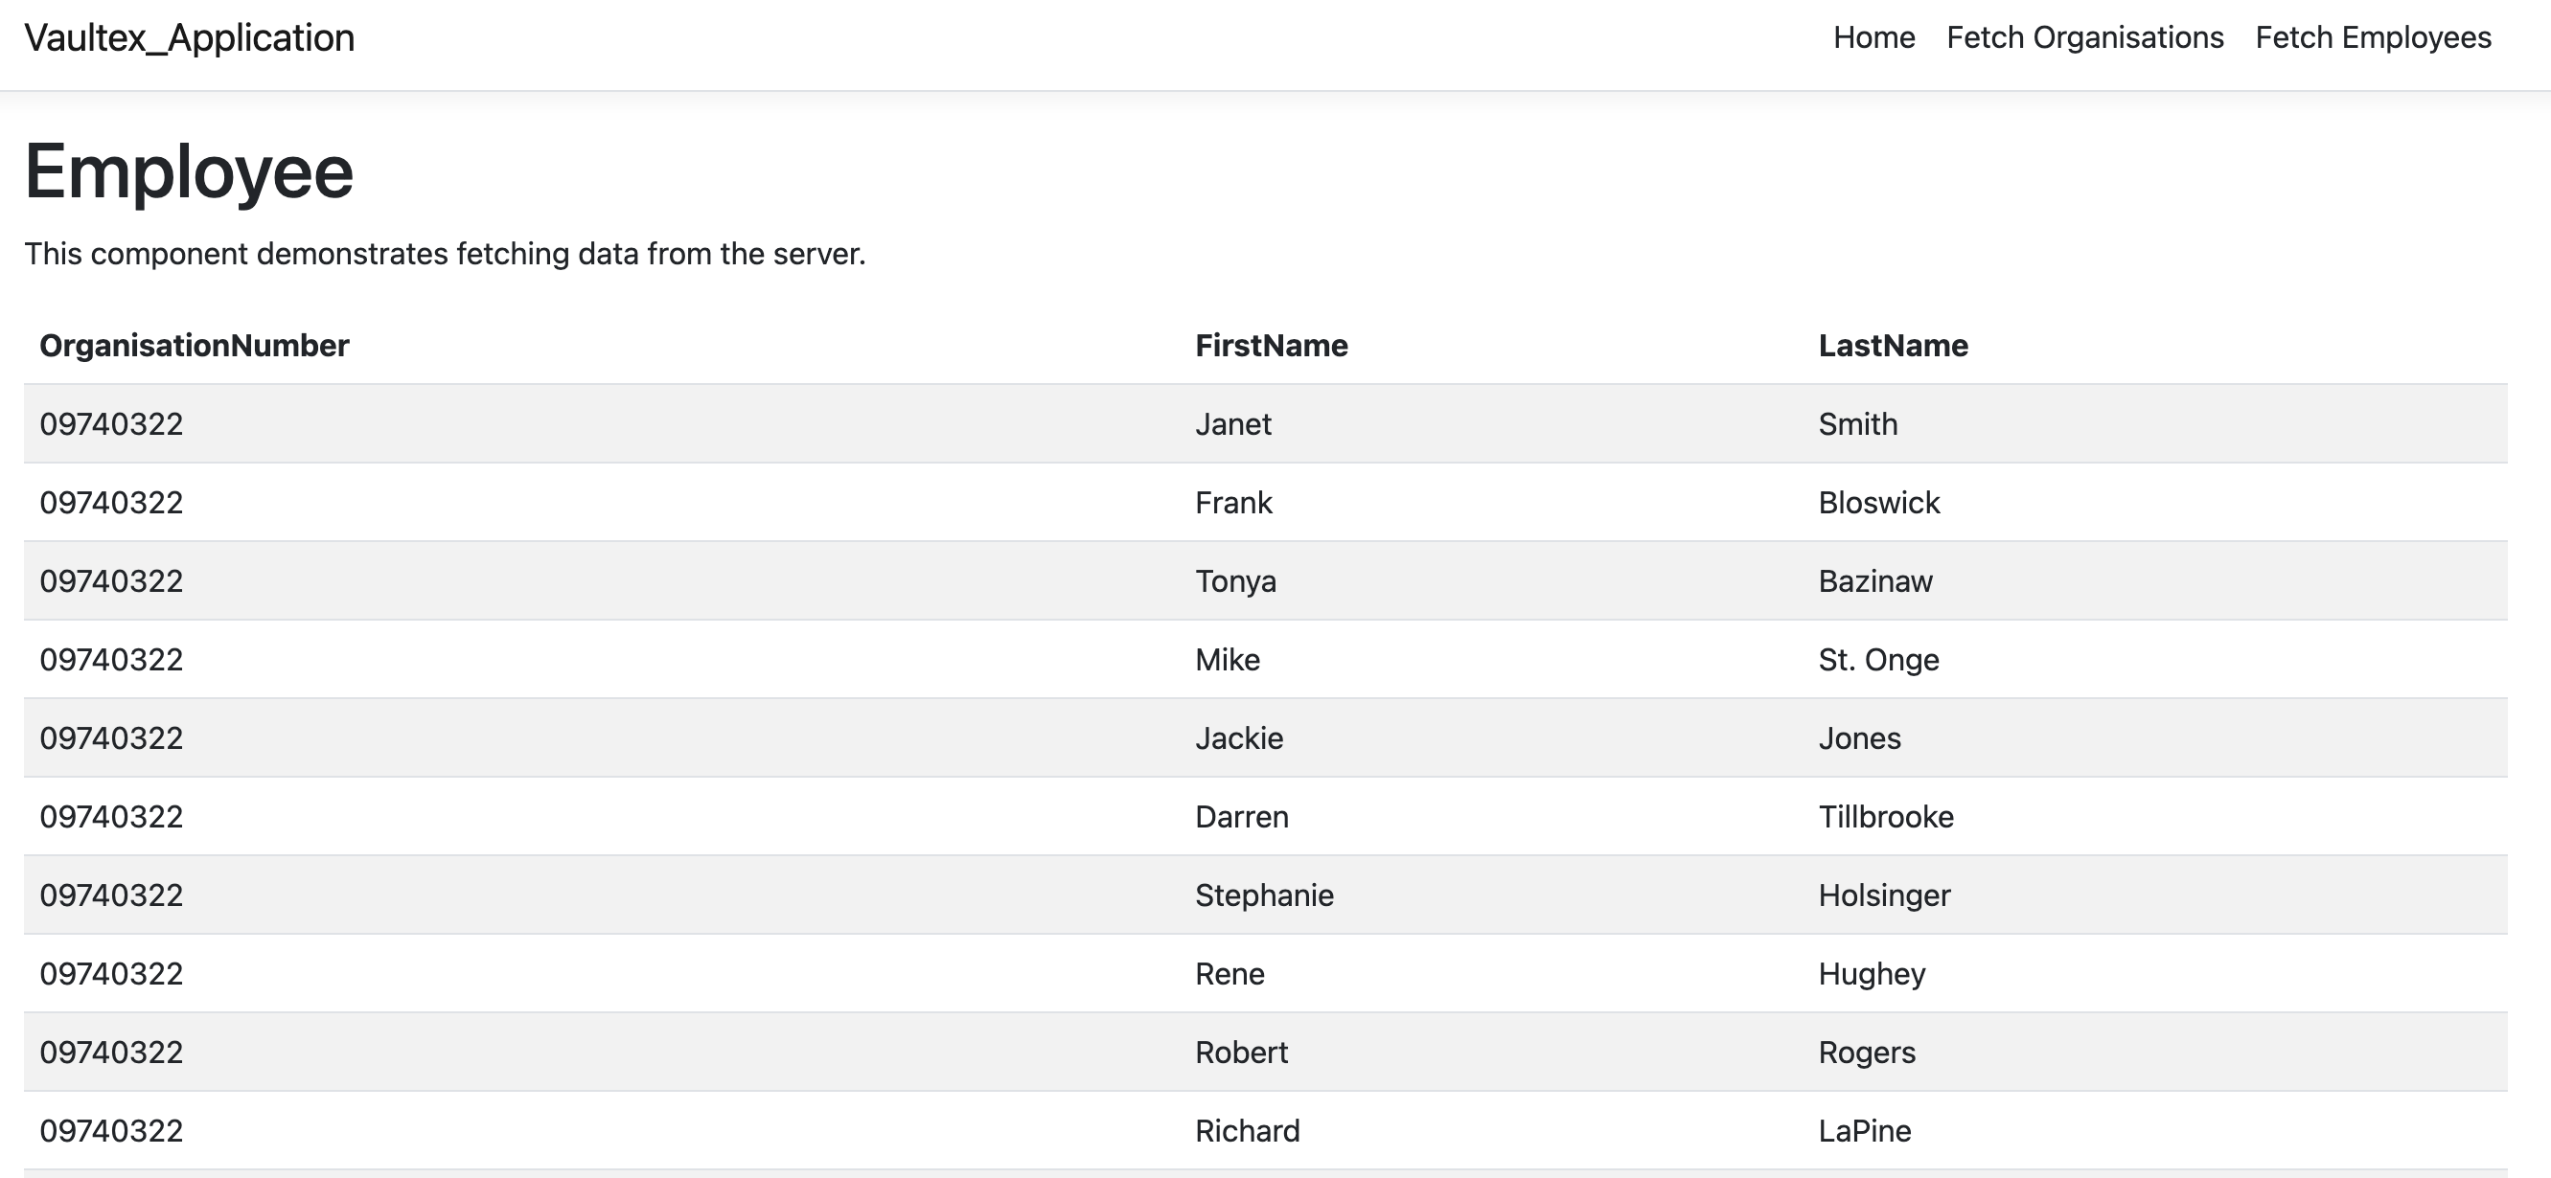Click the first name Jackie

(1239, 738)
